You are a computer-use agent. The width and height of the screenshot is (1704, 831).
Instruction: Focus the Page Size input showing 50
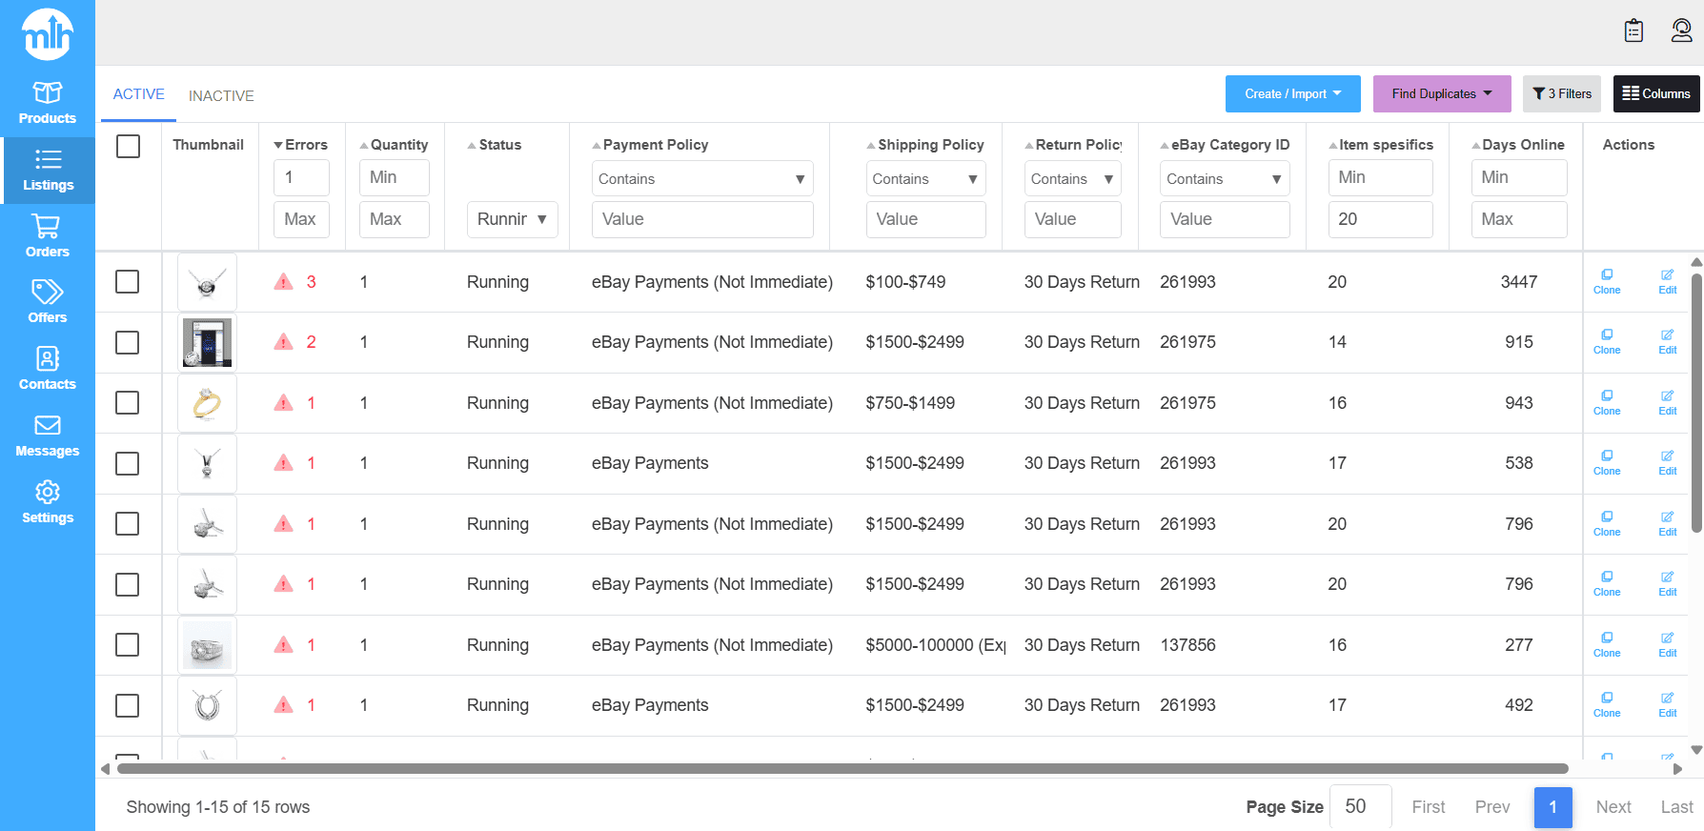(x=1360, y=806)
